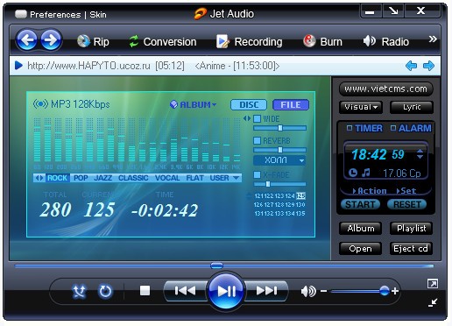Adjust the volume slider knob

pos(385,291)
